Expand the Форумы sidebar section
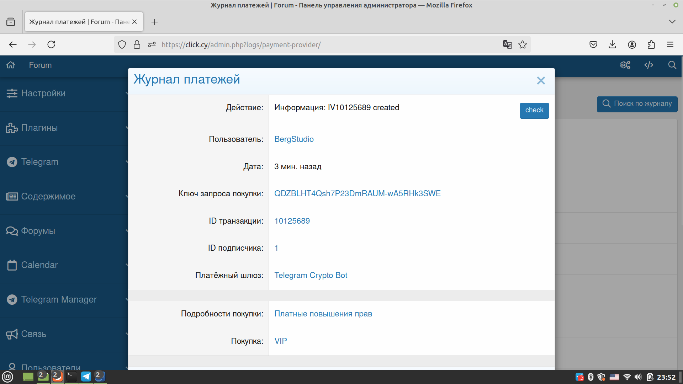Viewport: 683px width, 384px height. 38,231
